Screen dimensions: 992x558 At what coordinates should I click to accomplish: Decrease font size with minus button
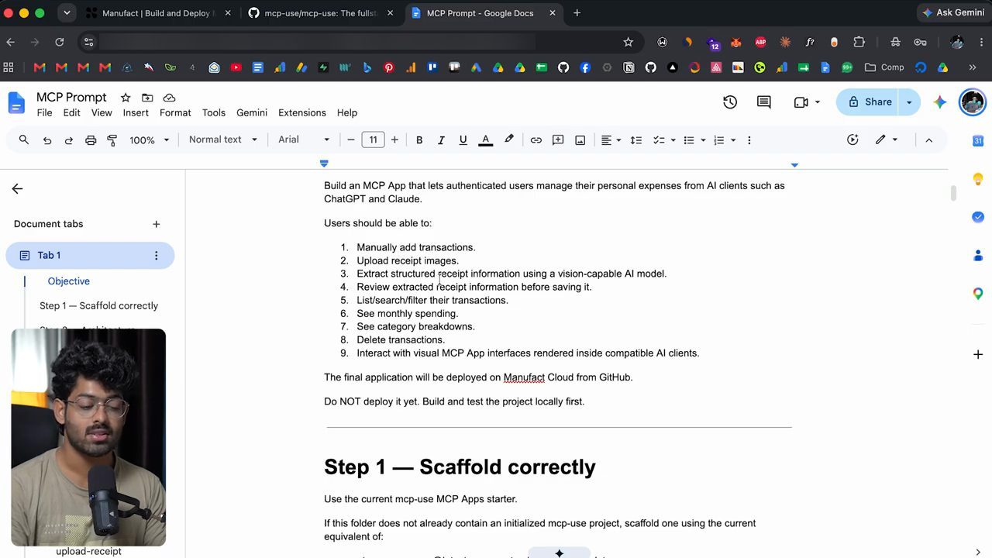click(x=351, y=140)
